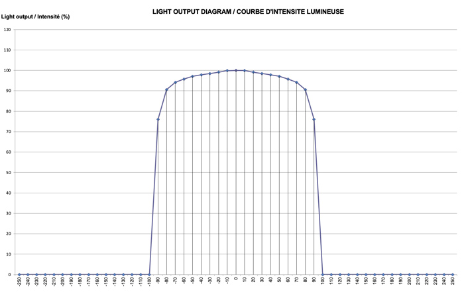Select the zero-value data point at -250
Screen dimensions: 464x294
tap(19, 275)
